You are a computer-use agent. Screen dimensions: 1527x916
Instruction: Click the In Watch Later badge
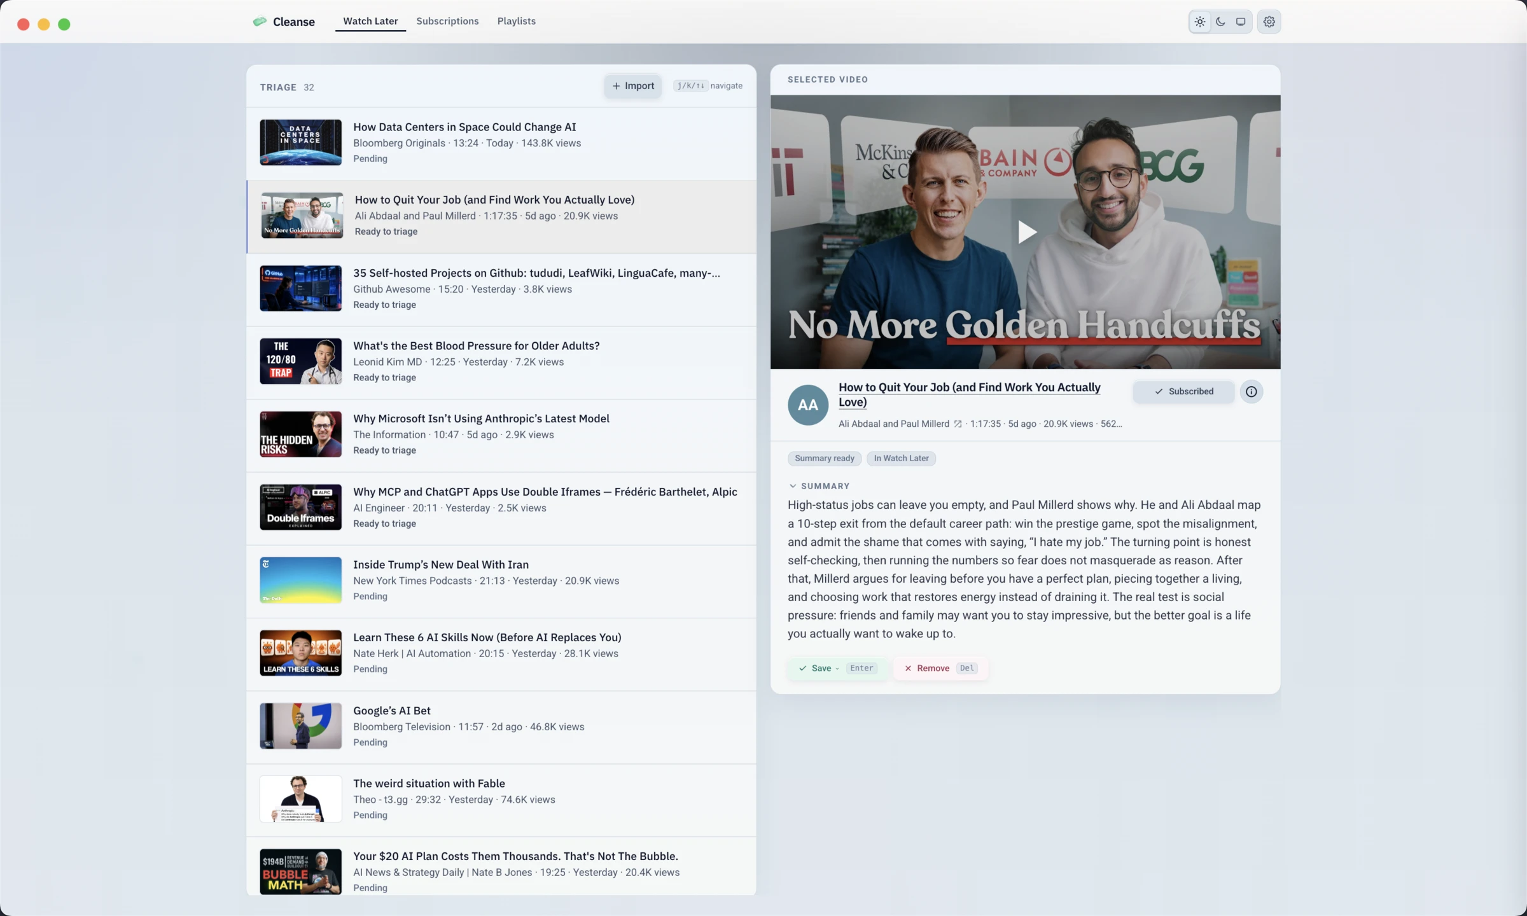tap(901, 458)
